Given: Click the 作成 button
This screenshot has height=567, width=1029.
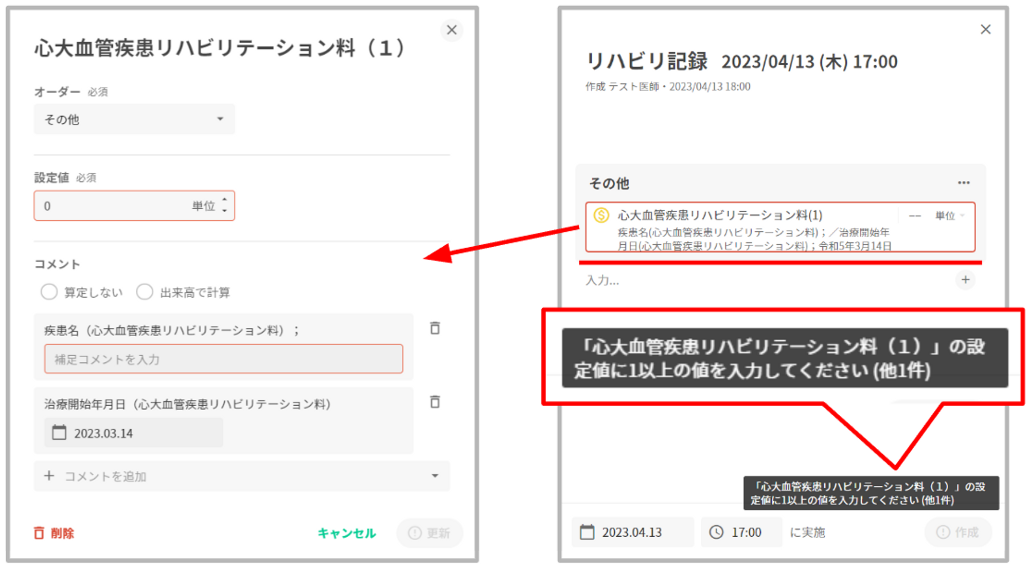Looking at the screenshot, I should click(x=957, y=532).
